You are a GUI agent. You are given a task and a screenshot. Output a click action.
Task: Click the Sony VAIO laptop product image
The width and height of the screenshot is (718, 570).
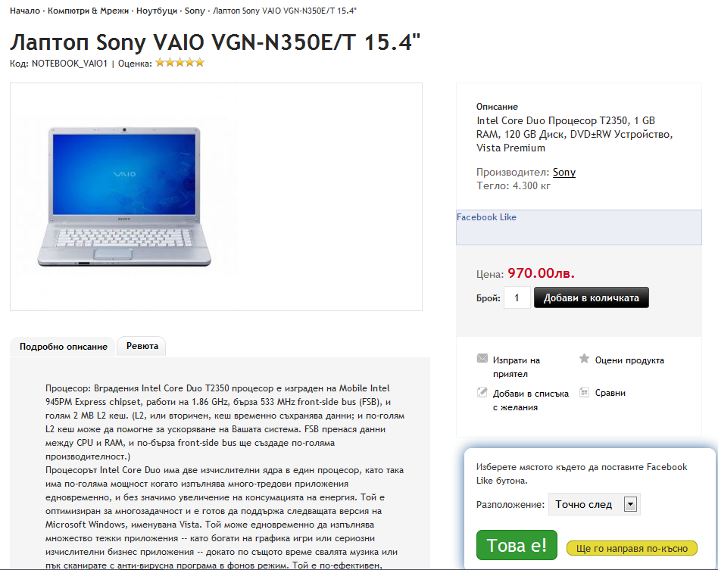(124, 197)
